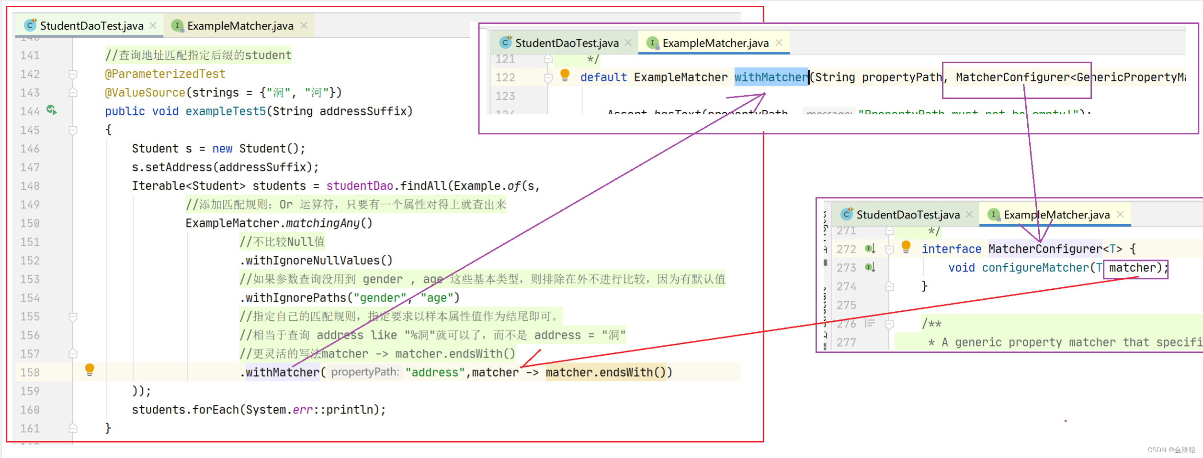Click the students.forEach statement on line 160
The width and height of the screenshot is (1203, 458).
[259, 409]
